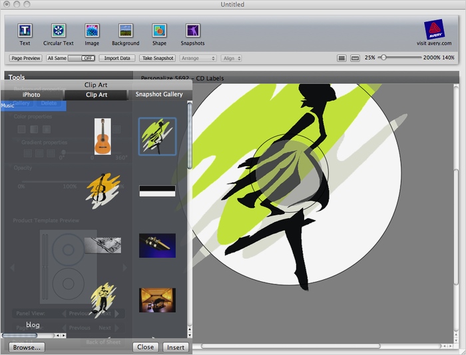The image size is (466, 355).
Task: Select the cello clip art thumbnail
Action: [x=103, y=190]
